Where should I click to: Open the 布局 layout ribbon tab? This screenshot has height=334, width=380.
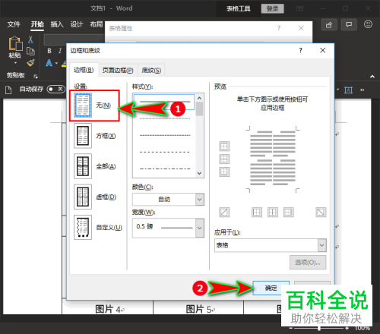(97, 24)
